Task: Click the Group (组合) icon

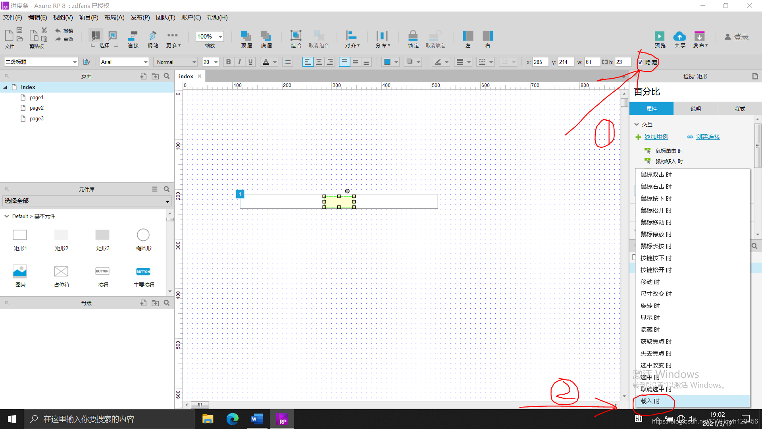Action: [x=296, y=36]
